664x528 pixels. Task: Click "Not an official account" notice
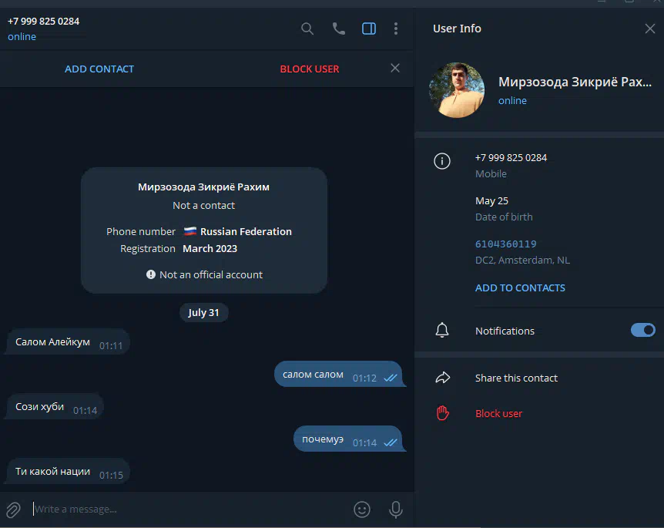tap(204, 274)
